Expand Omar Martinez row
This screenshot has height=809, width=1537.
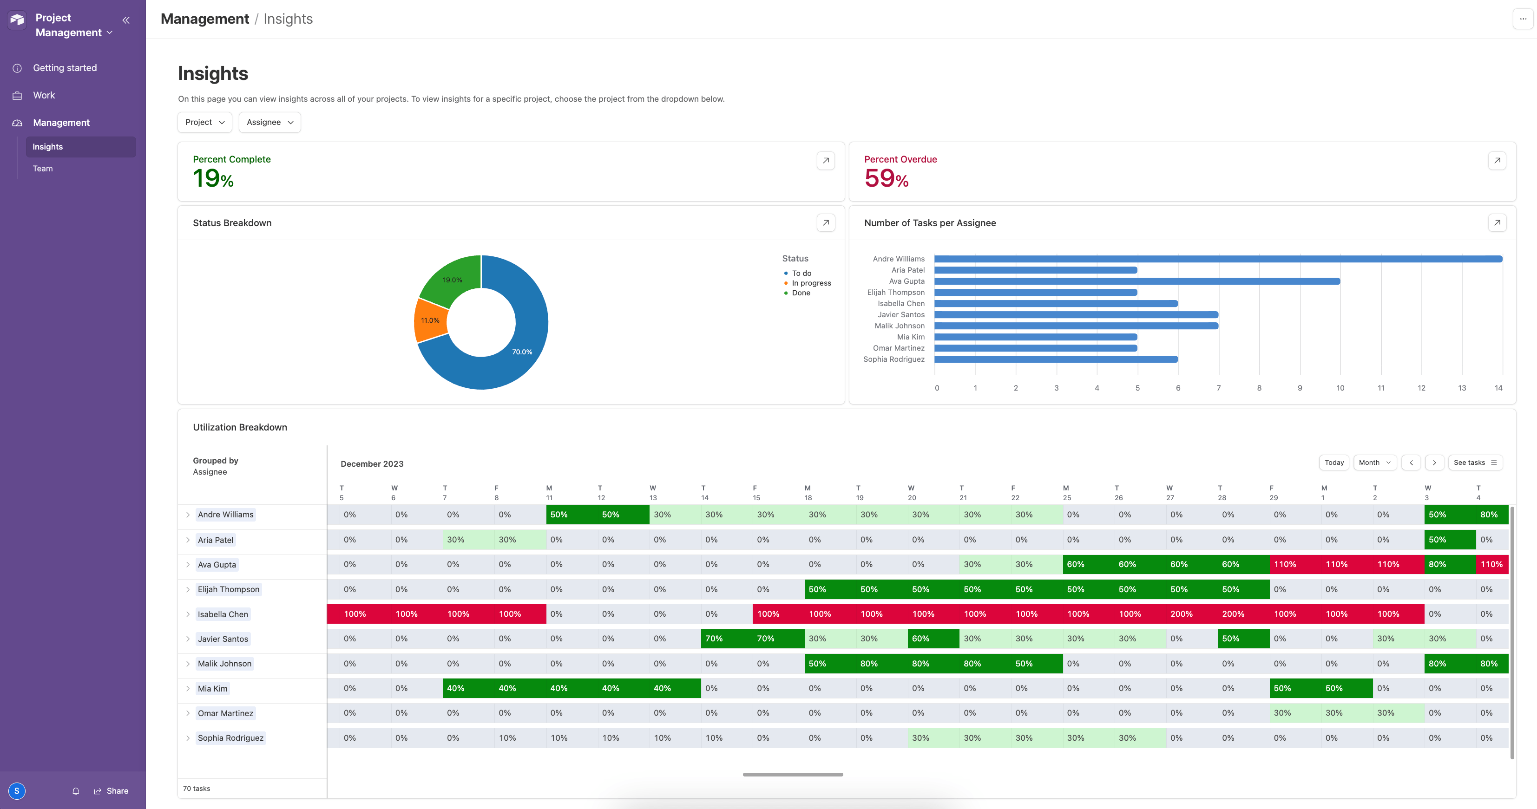point(188,713)
